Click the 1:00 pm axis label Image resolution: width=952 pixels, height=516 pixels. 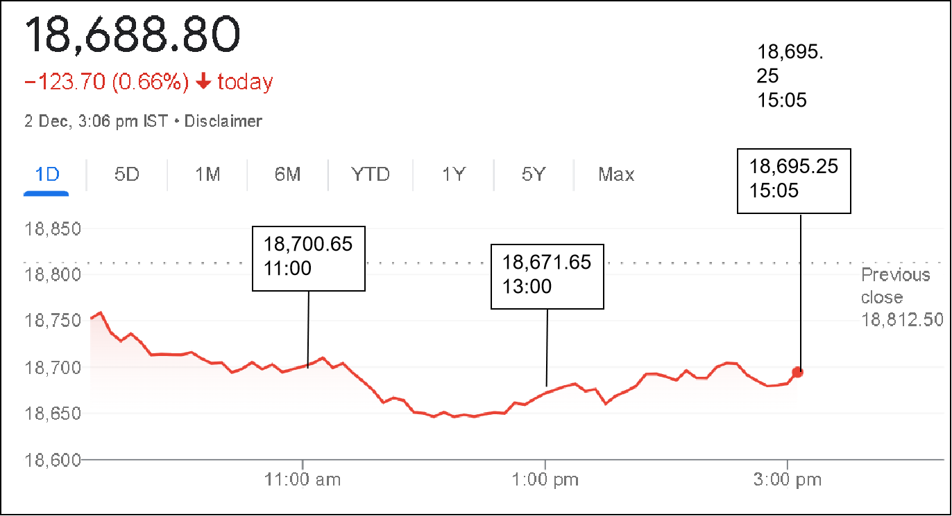[x=545, y=479]
